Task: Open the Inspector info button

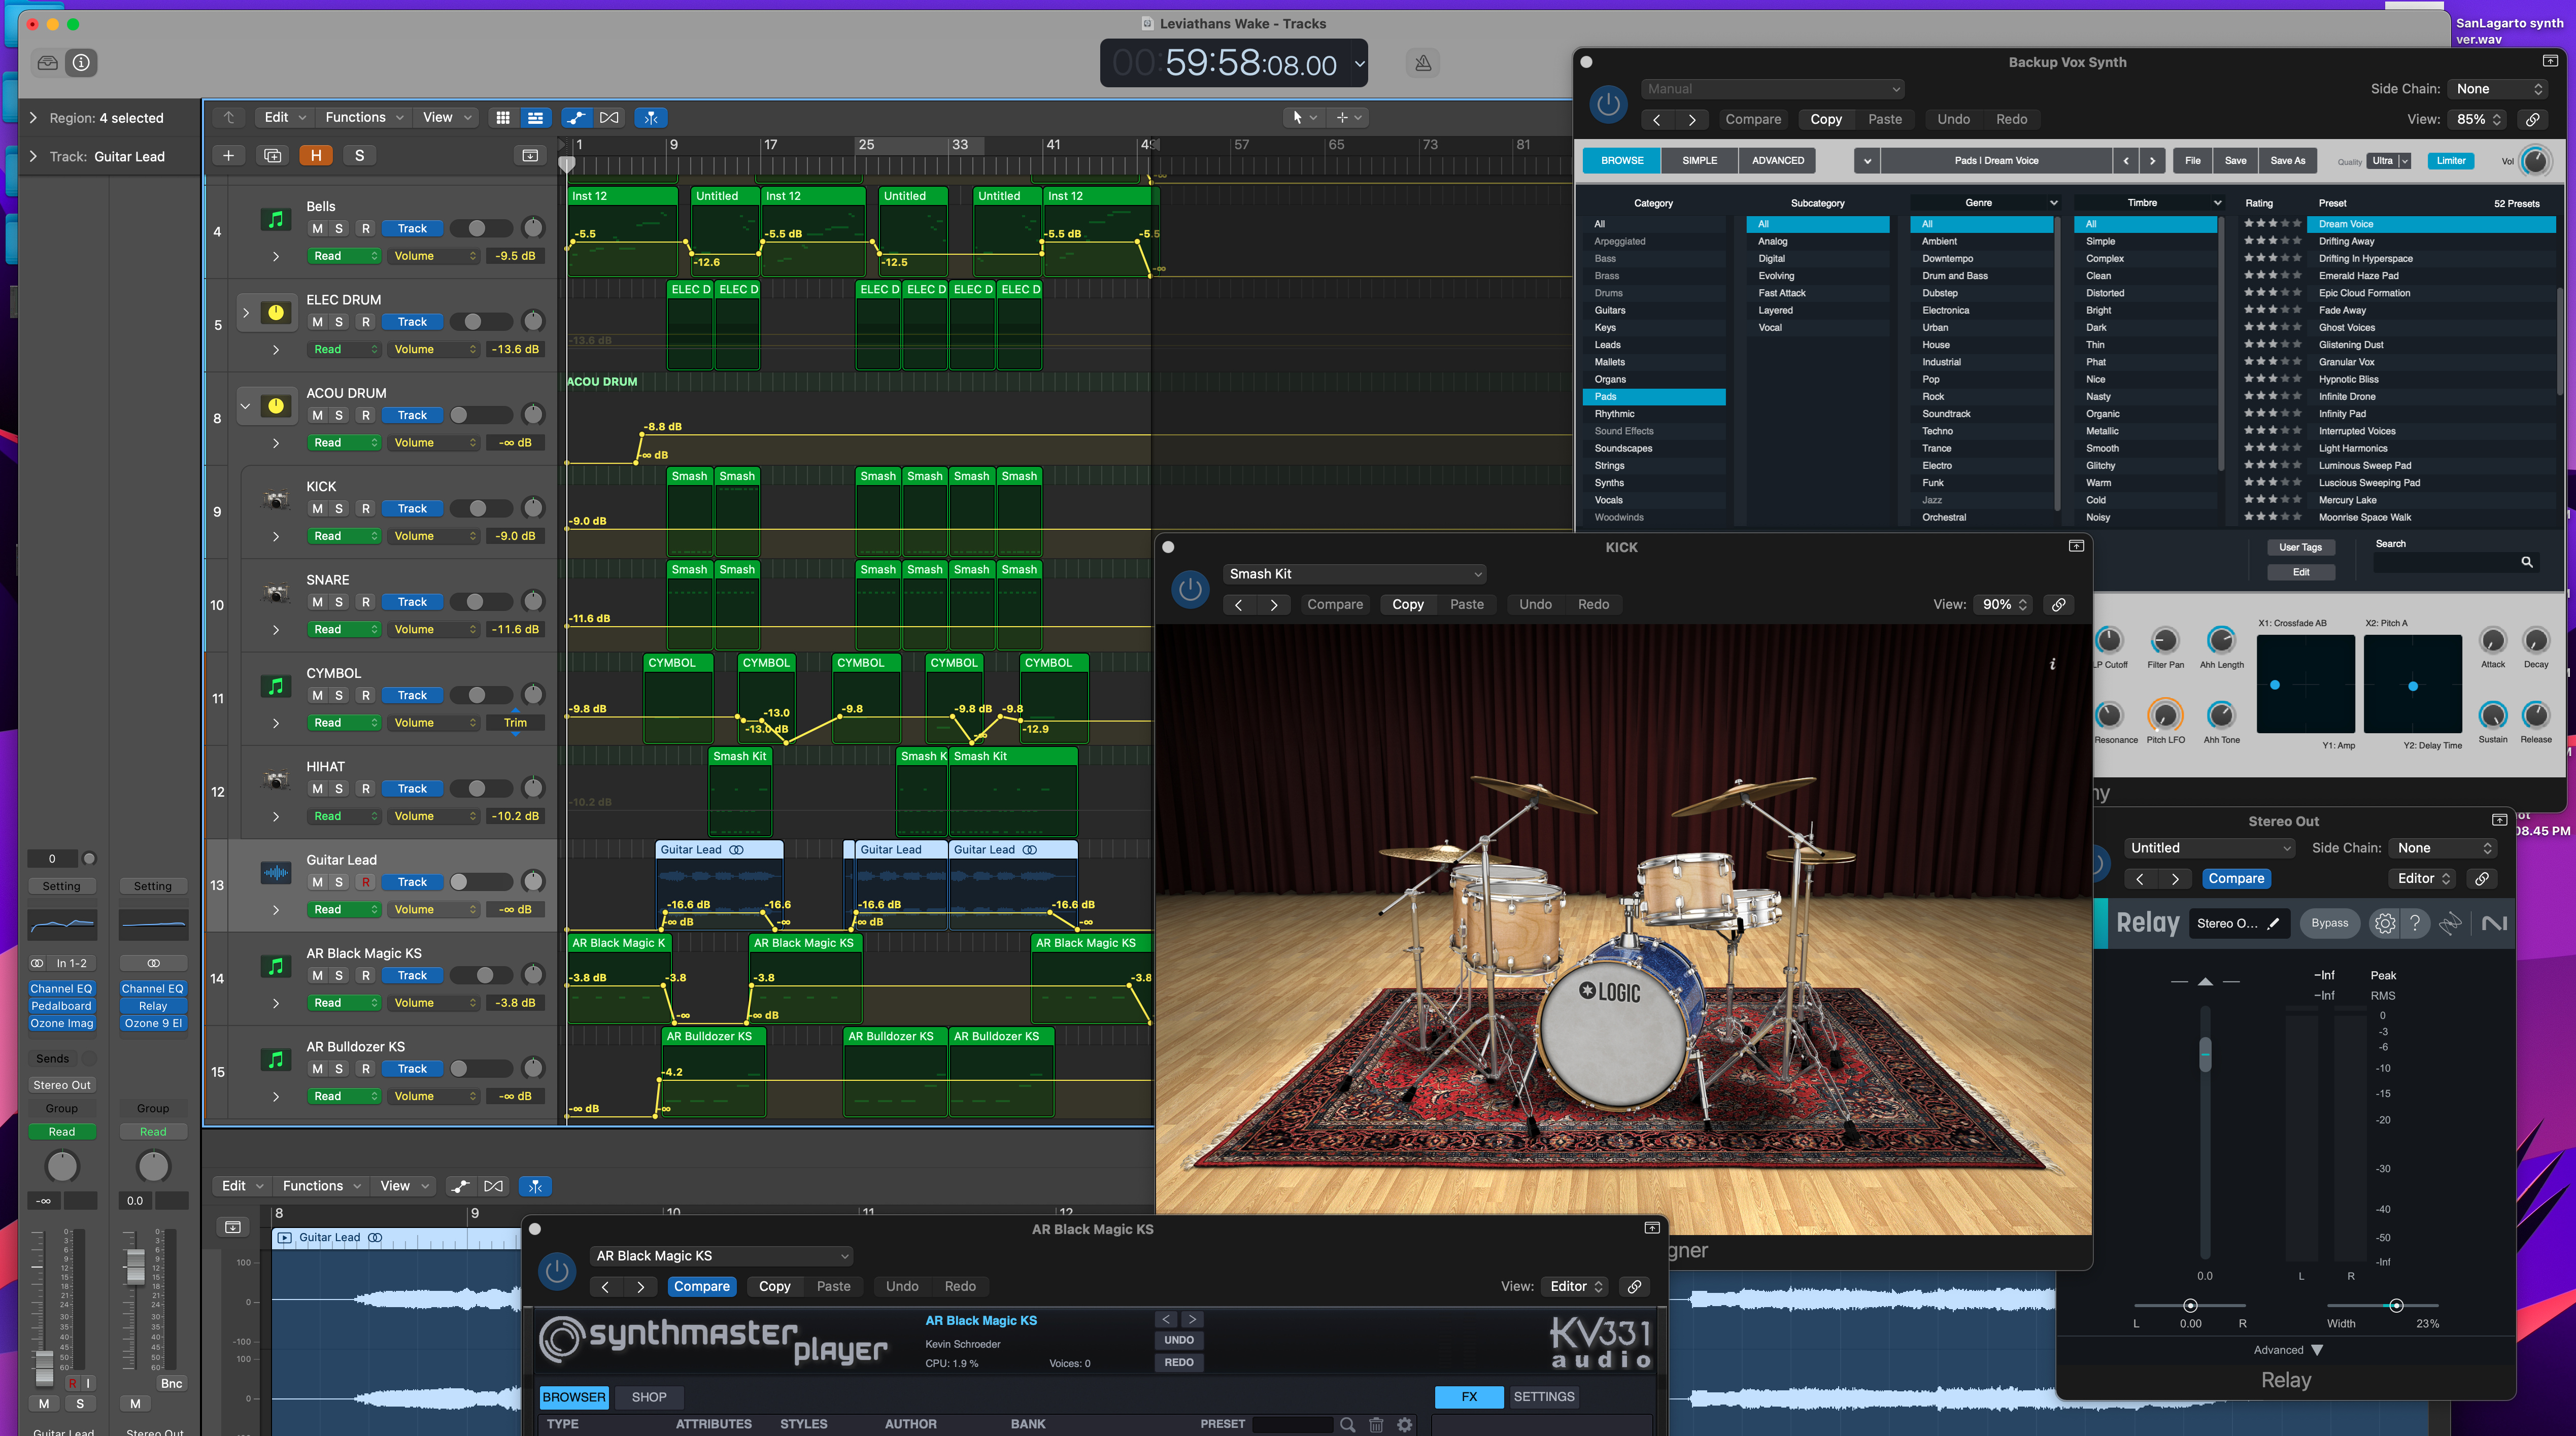Action: point(81,63)
